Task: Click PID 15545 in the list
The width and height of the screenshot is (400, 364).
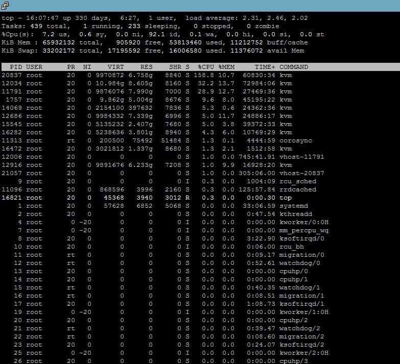Action: pyautogui.click(x=12, y=124)
